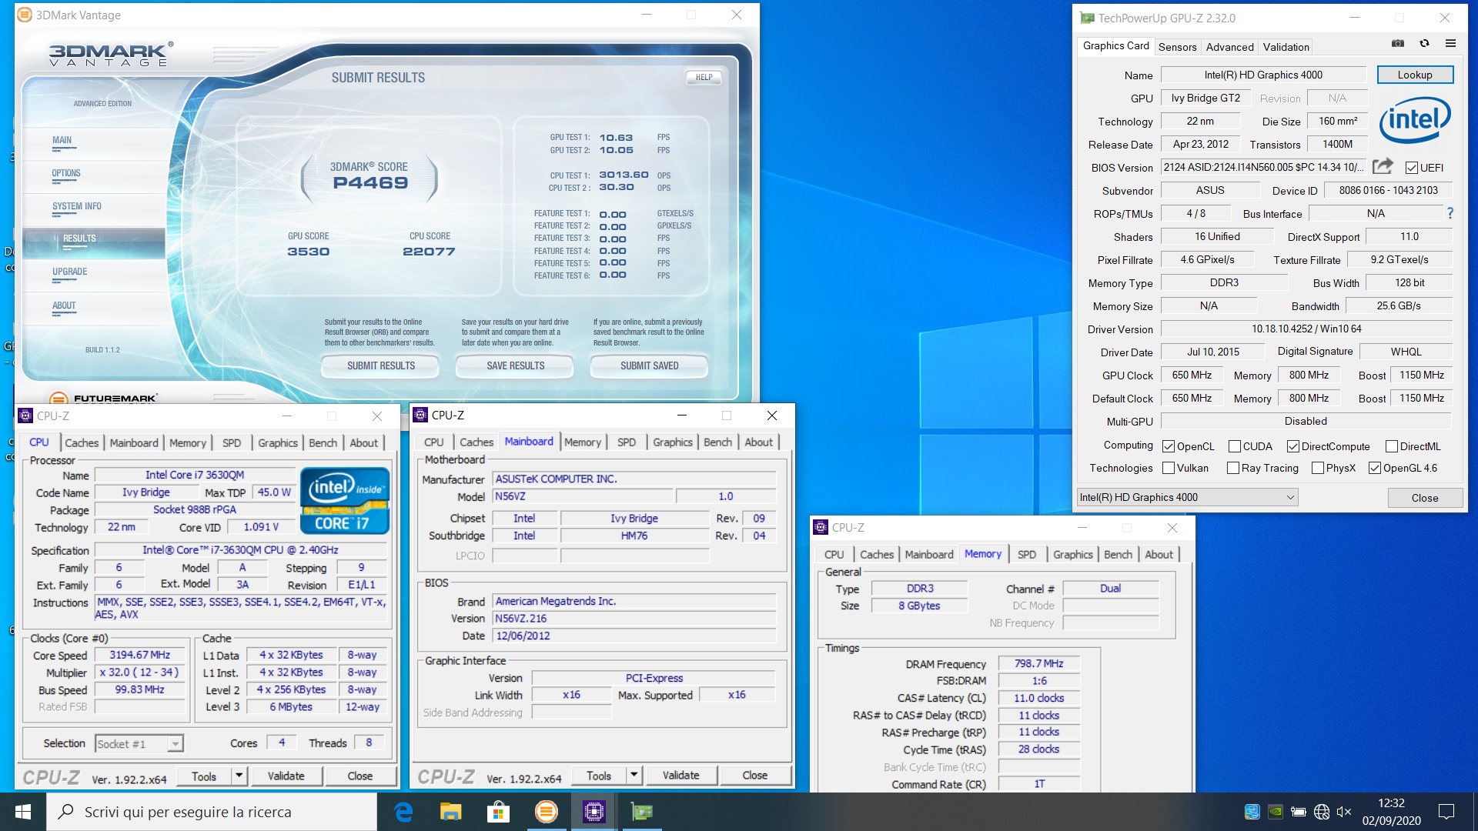Toggle the CUDA checkbox
This screenshot has width=1478, height=831.
(x=1235, y=446)
